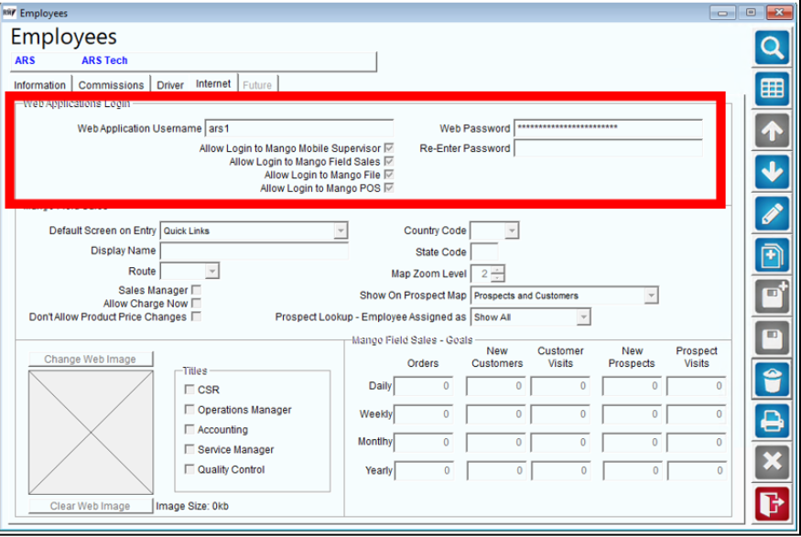Check the Allow Charge Now checkbox

pyautogui.click(x=196, y=303)
